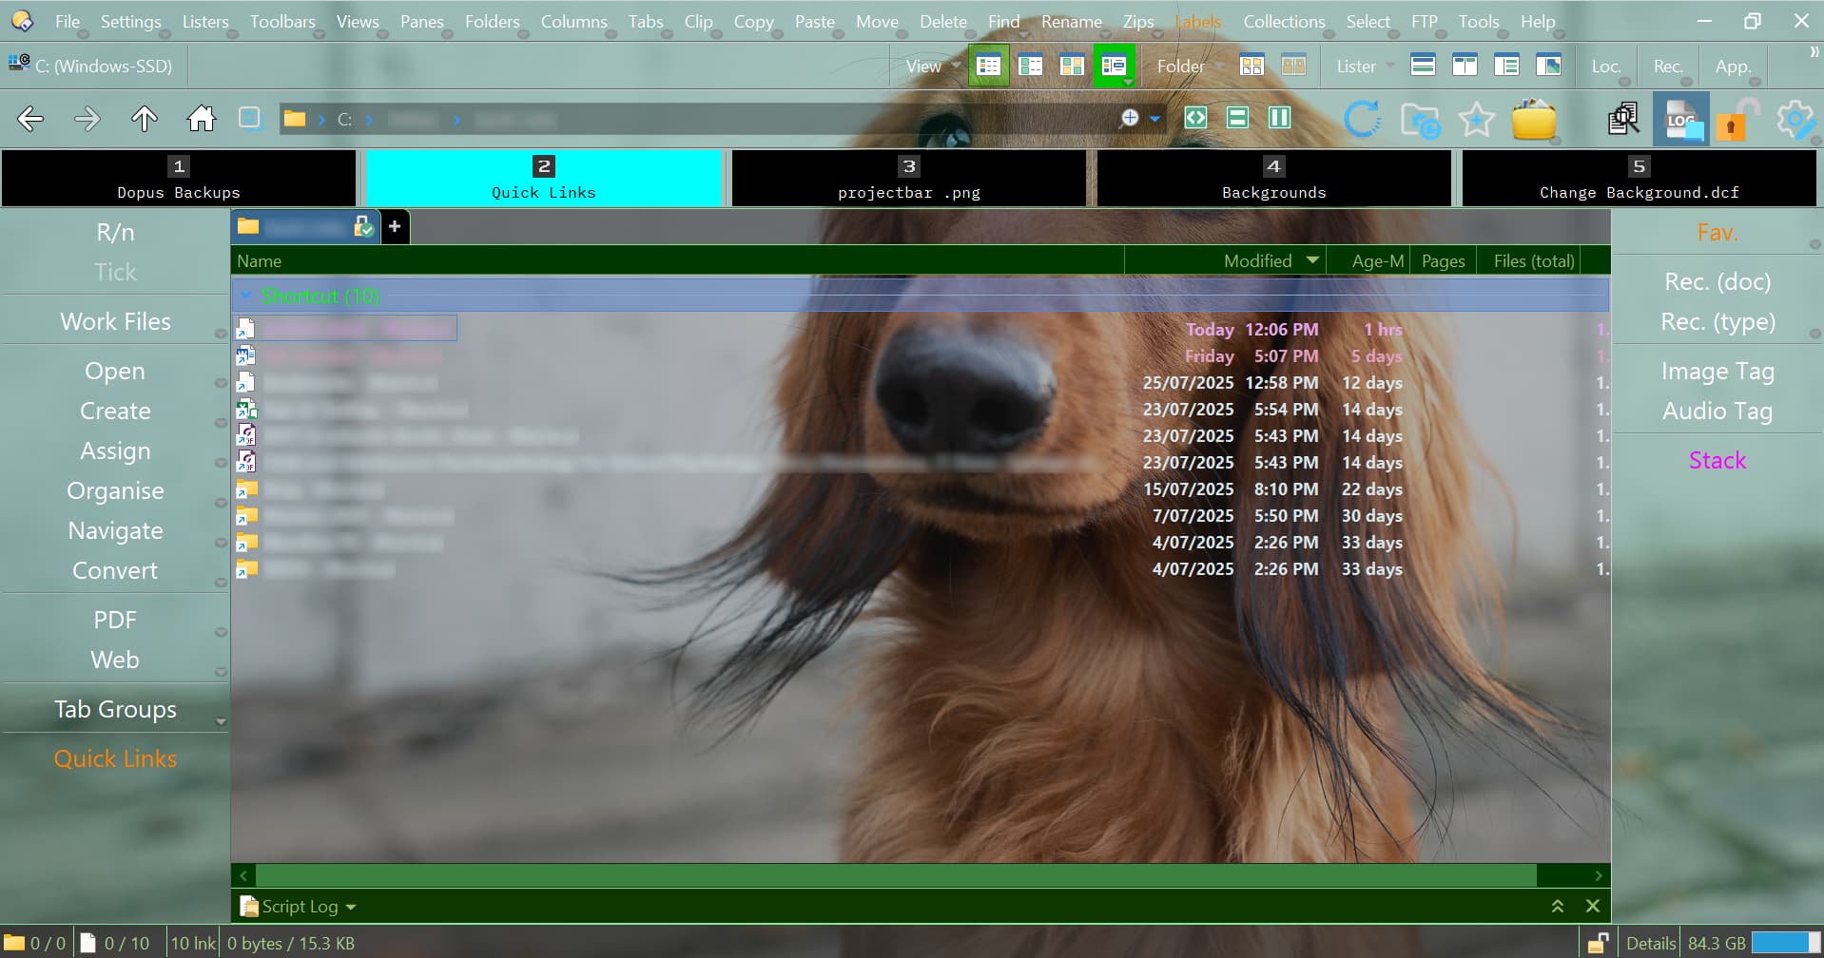The height and width of the screenshot is (958, 1824).
Task: Select the single lister layout icon
Action: [1423, 66]
